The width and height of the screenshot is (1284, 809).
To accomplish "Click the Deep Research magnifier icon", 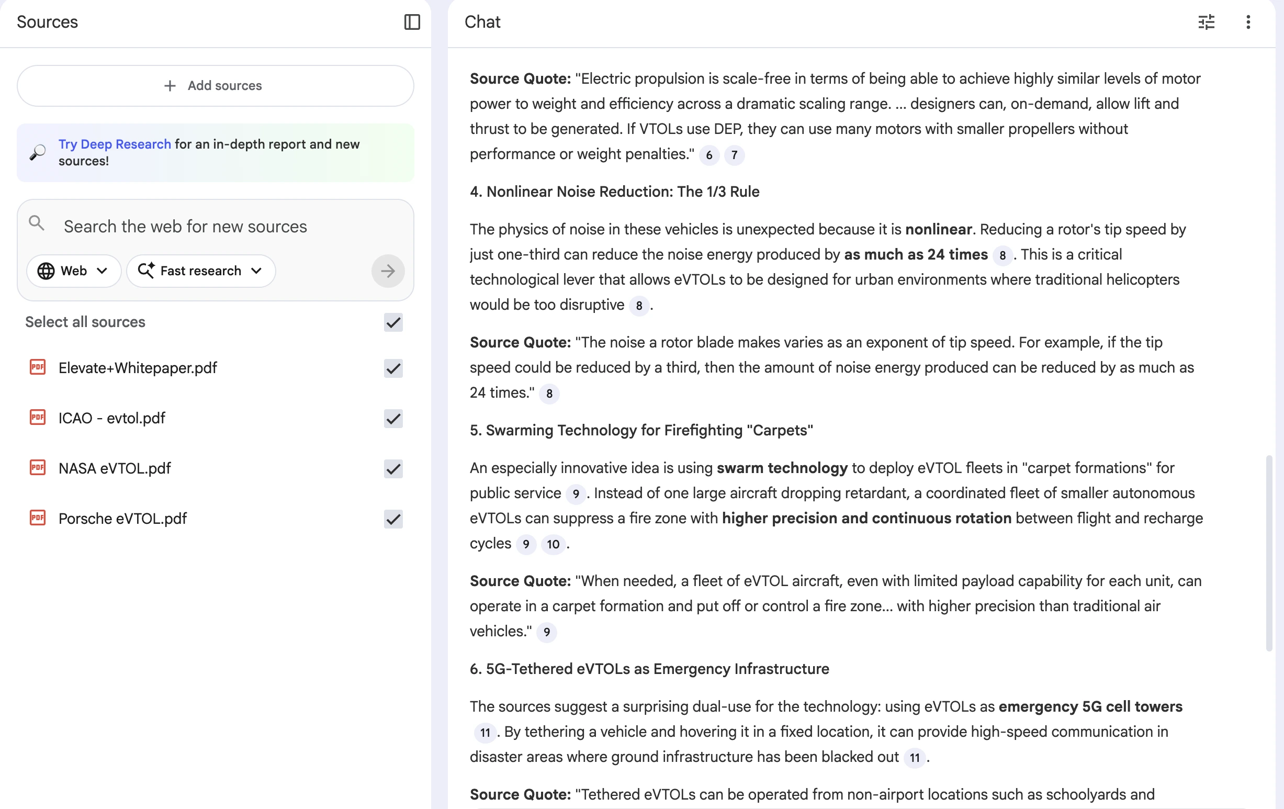I will (x=37, y=152).
